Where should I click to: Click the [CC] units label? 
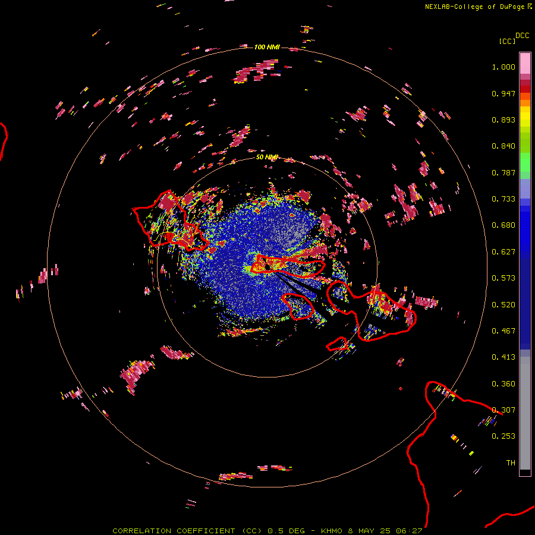click(x=508, y=41)
